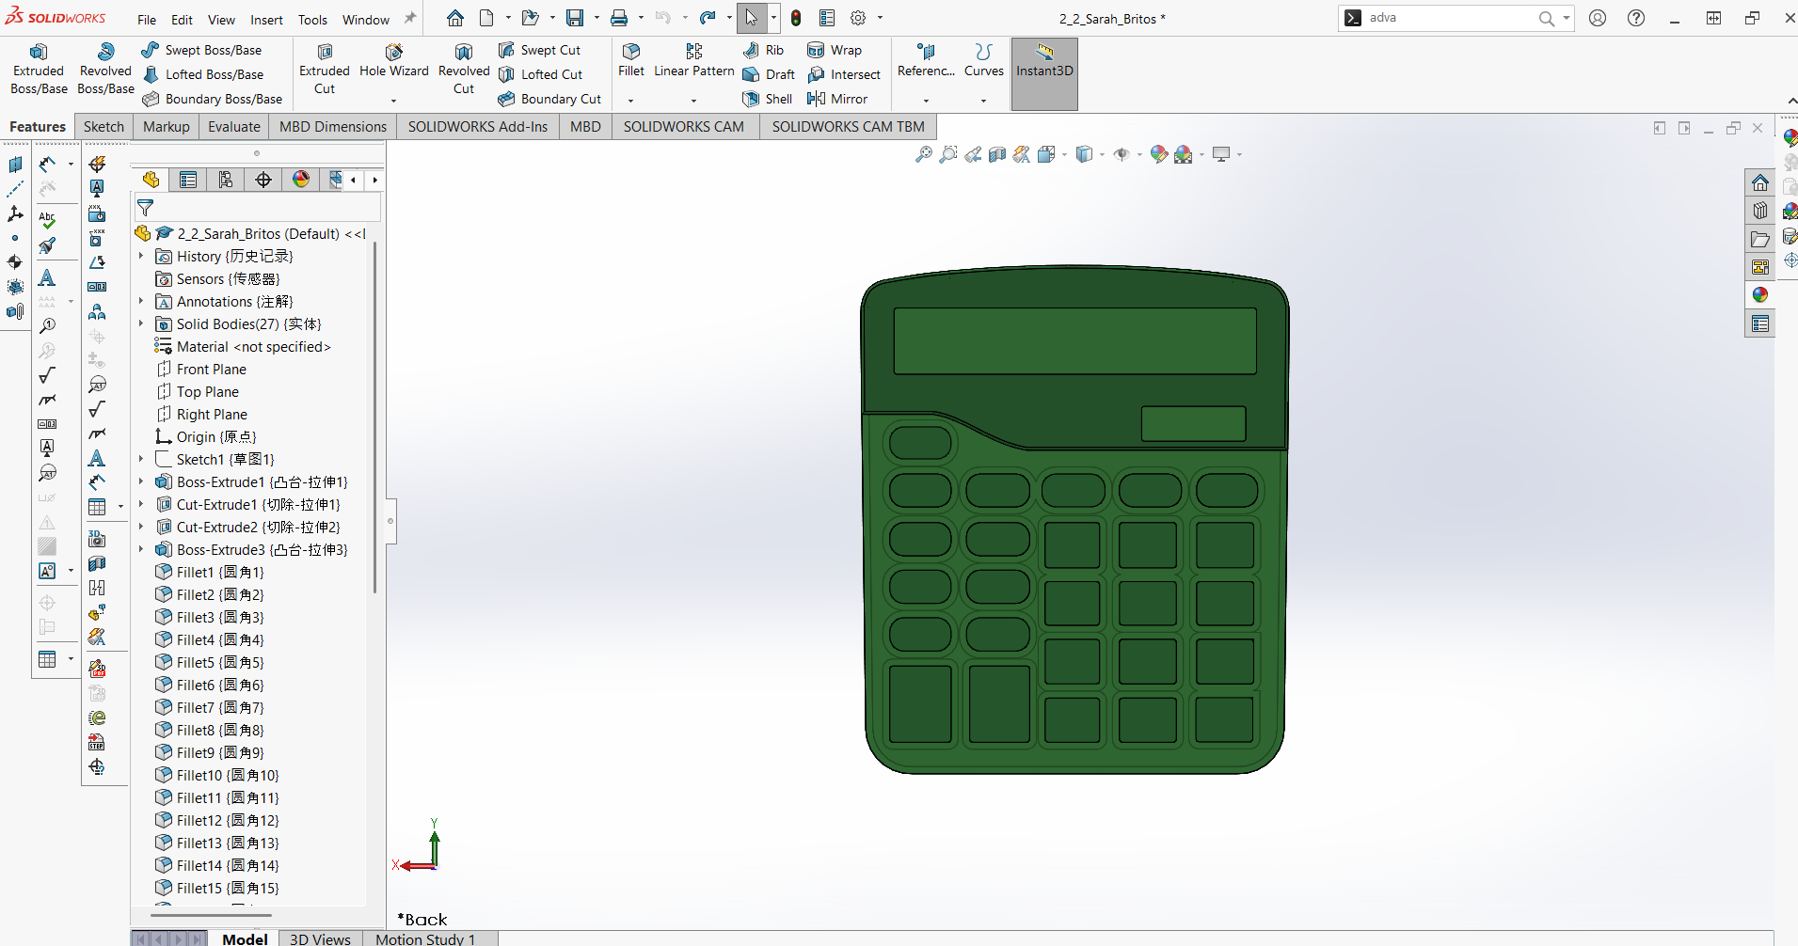The height and width of the screenshot is (946, 1798).
Task: Toggle Instant3D mode
Action: click(1044, 73)
